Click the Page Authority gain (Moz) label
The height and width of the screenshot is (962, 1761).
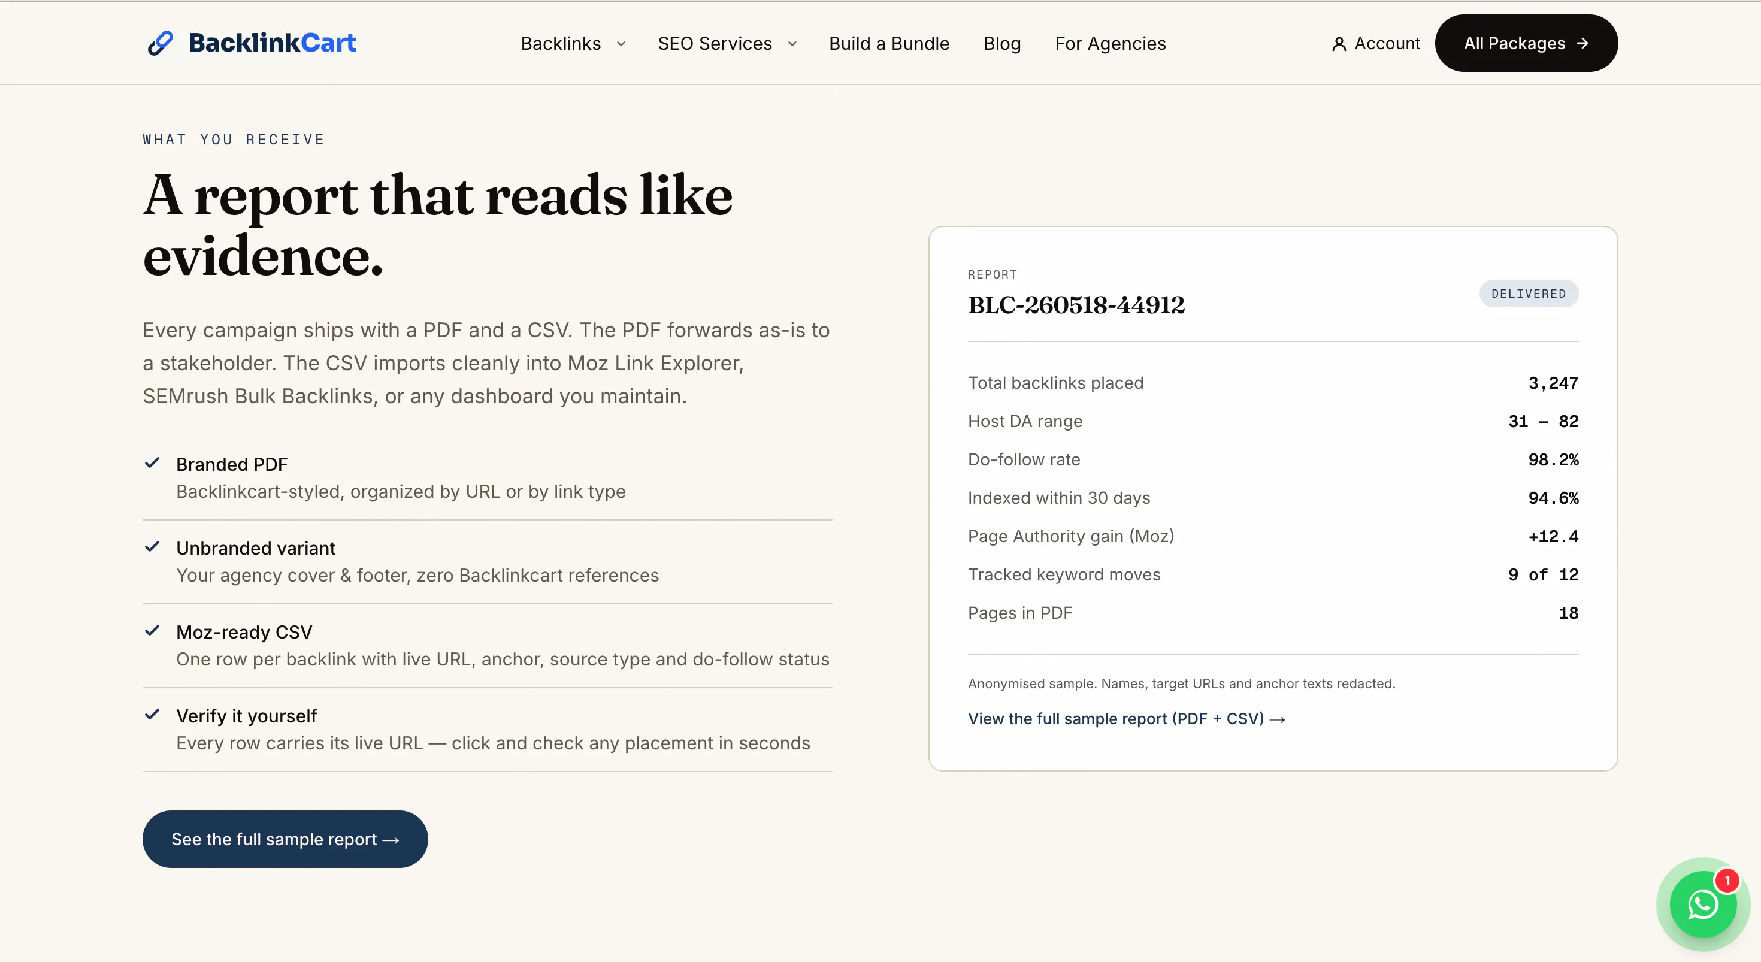click(x=1070, y=536)
